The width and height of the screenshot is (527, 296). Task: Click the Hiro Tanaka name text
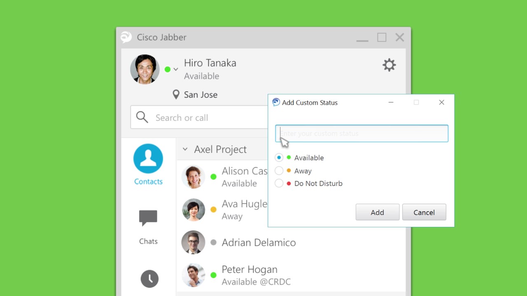(x=210, y=63)
